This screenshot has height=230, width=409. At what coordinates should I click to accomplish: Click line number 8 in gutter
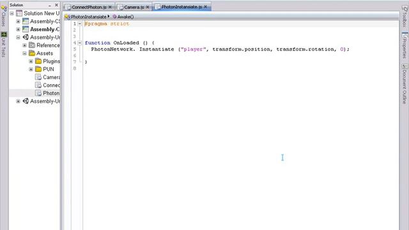point(75,68)
